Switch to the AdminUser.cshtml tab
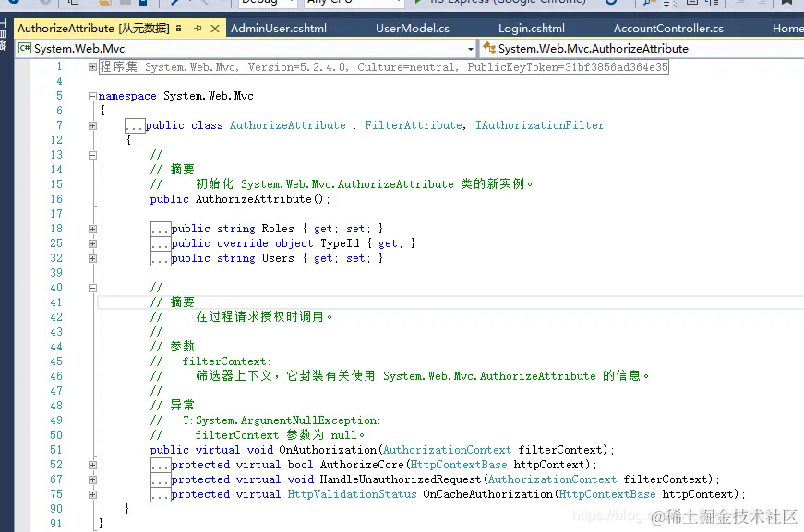 tap(279, 29)
